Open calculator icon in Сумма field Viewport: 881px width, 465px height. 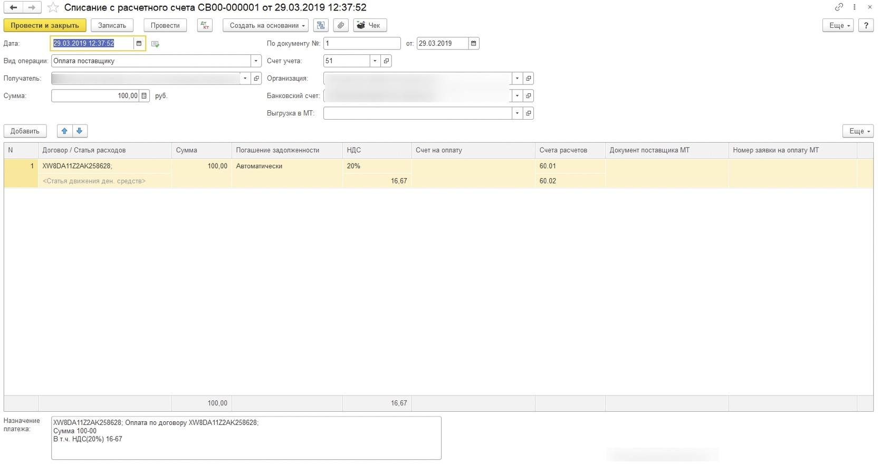pyautogui.click(x=144, y=96)
